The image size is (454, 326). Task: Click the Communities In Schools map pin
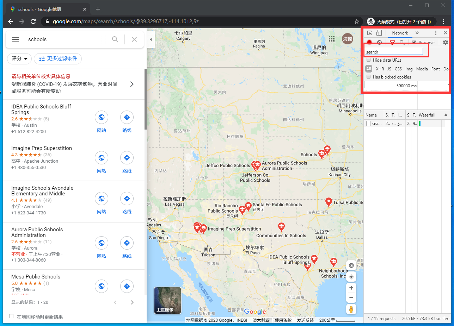pos(281,227)
